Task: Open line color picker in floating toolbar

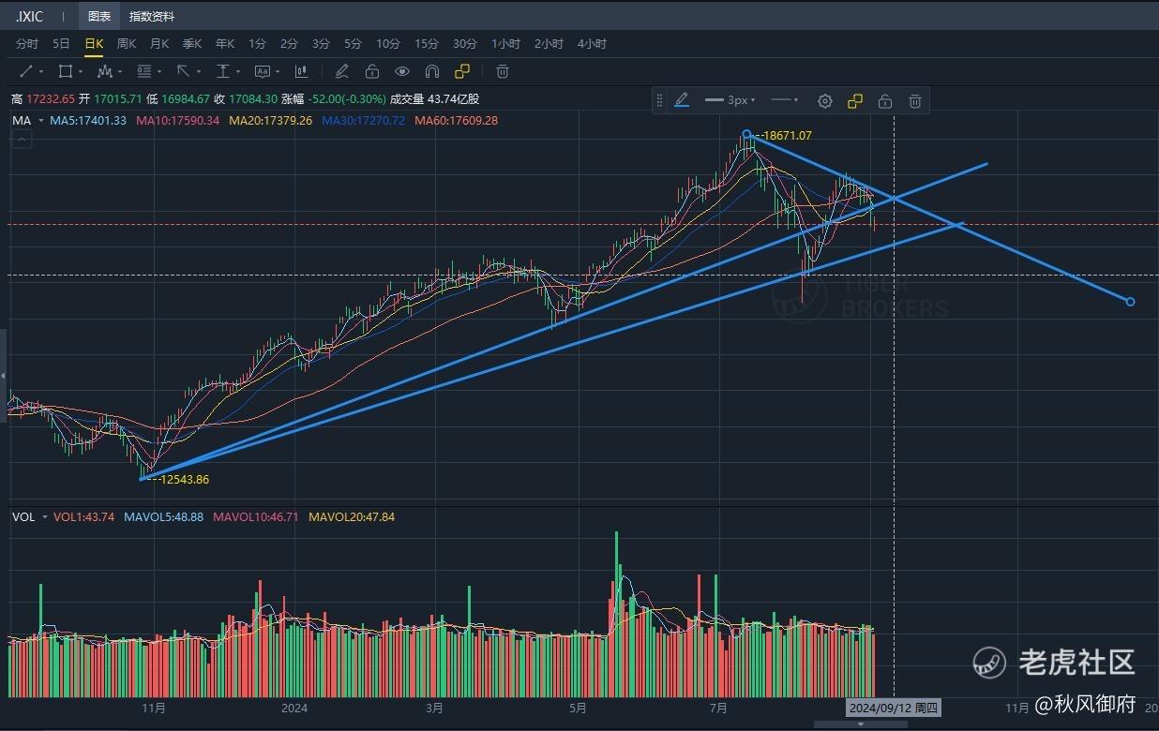Action: tap(682, 100)
